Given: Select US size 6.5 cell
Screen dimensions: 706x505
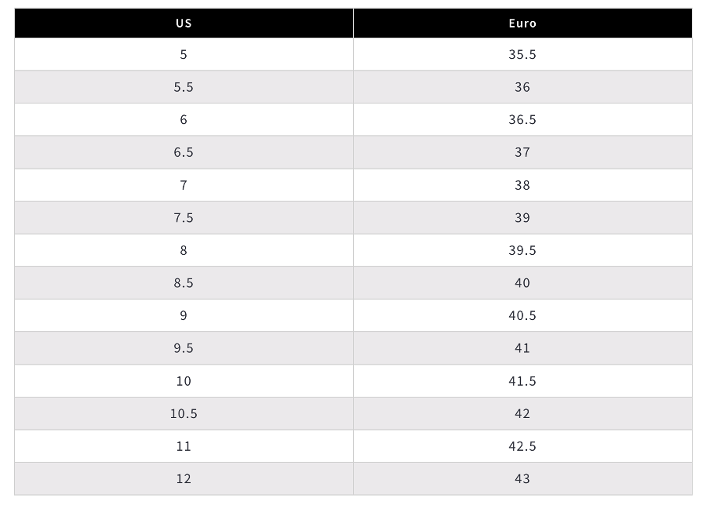Looking at the screenshot, I should click(x=184, y=152).
